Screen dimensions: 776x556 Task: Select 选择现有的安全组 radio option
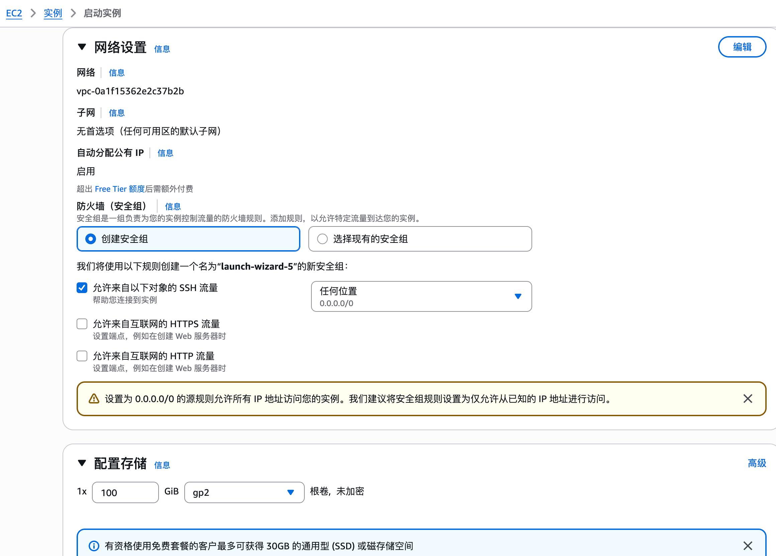tap(322, 239)
